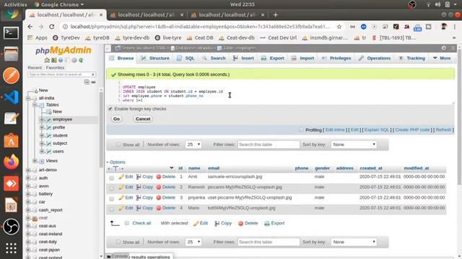Open the Search tab
This screenshot has width=462, height=259.
214,58
